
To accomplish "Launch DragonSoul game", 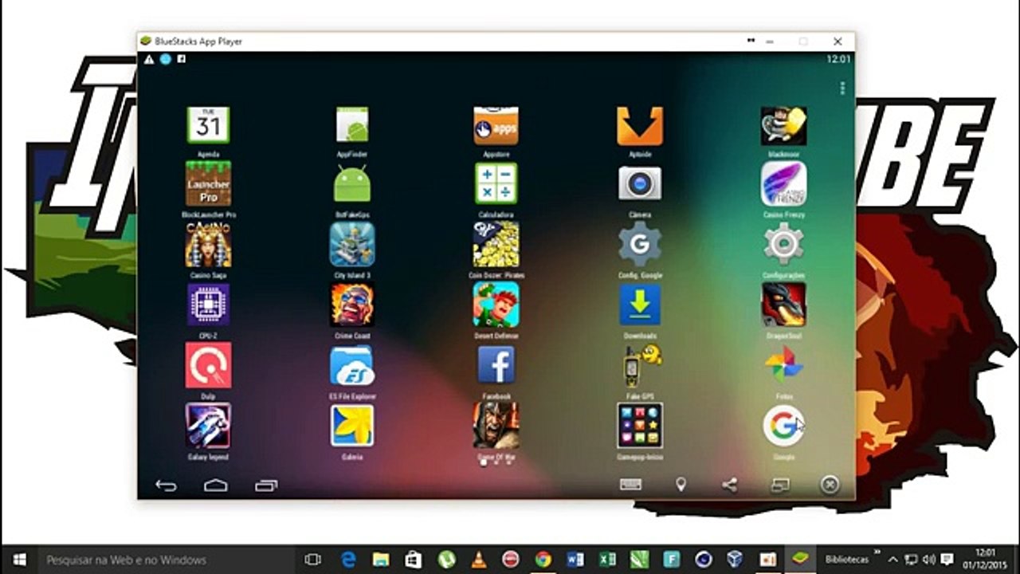I will [x=783, y=305].
